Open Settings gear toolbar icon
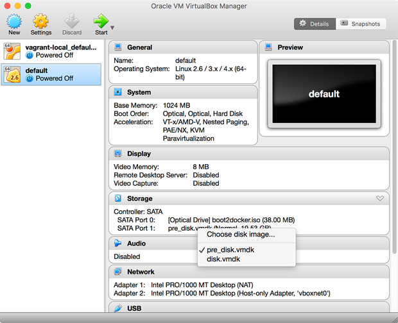The image size is (398, 323). point(40,22)
